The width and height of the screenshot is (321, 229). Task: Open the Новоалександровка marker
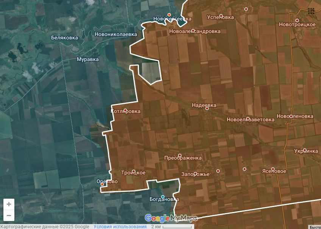click(193, 31)
